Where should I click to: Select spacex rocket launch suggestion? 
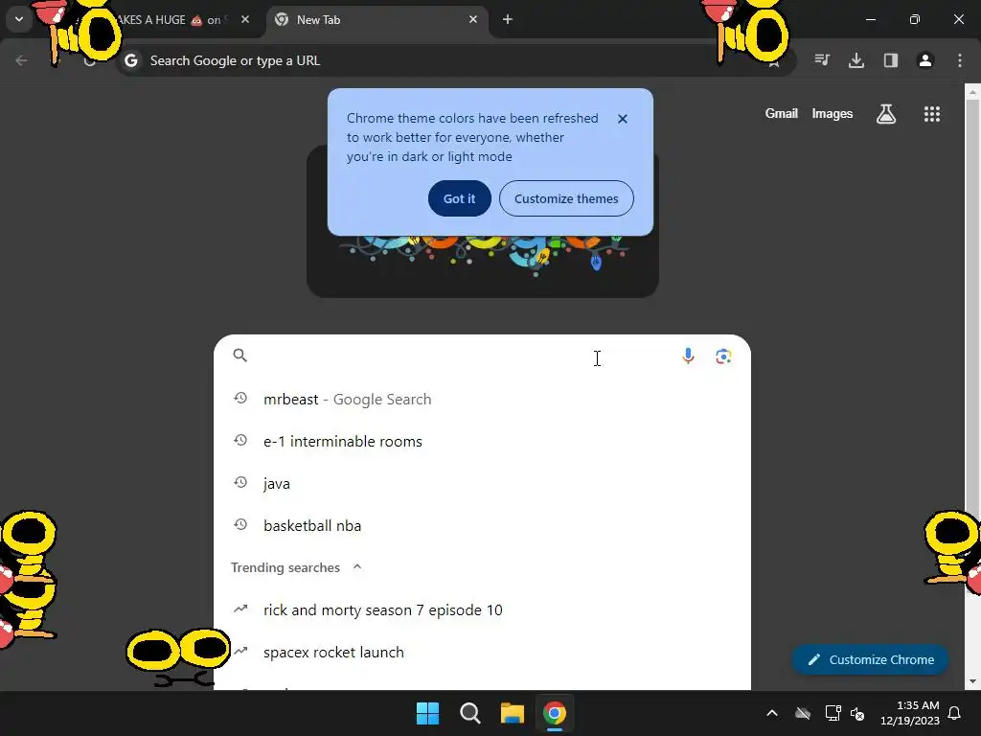(482, 652)
